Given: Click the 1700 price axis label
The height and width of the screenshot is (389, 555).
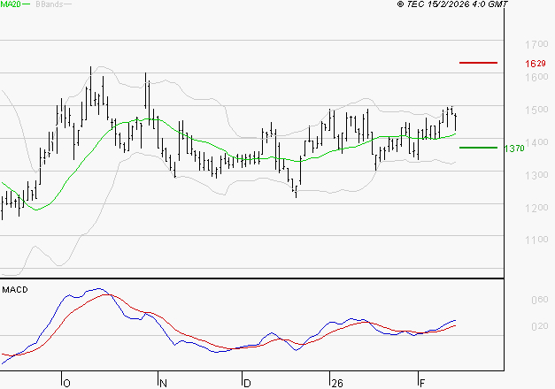Looking at the screenshot, I should tap(534, 44).
